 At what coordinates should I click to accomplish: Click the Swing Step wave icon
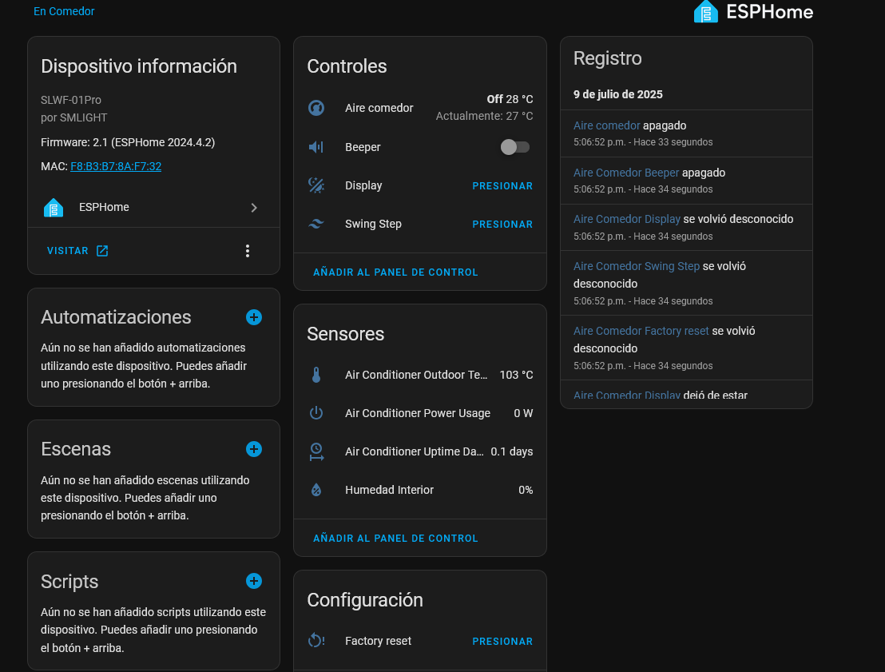[x=316, y=224]
